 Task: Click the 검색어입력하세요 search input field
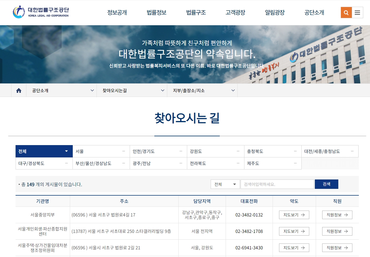coord(277,184)
